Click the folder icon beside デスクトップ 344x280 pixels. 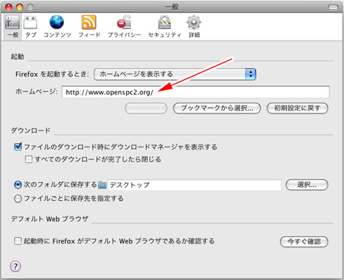point(103,185)
